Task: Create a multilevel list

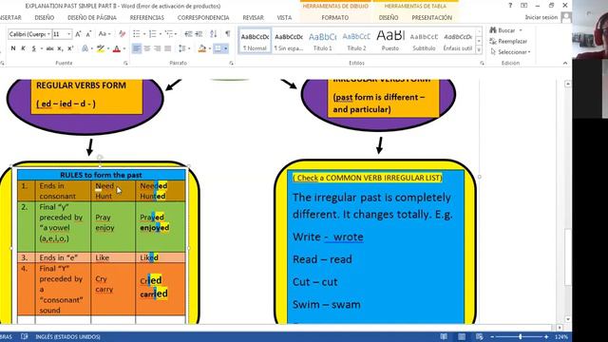Action: (169, 34)
